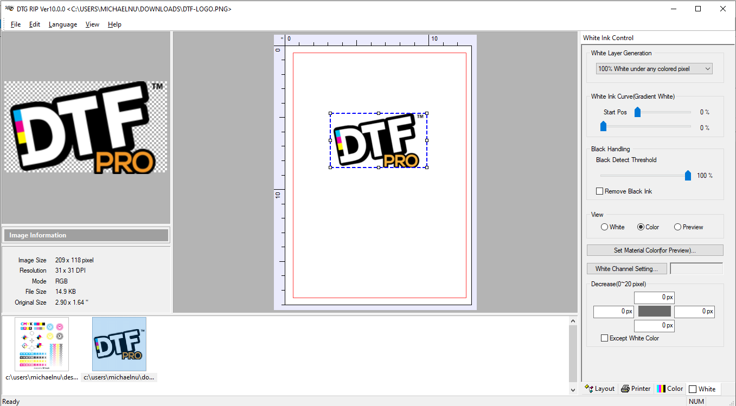Click the White Ink Control panel title
The image size is (736, 406).
click(x=608, y=38)
